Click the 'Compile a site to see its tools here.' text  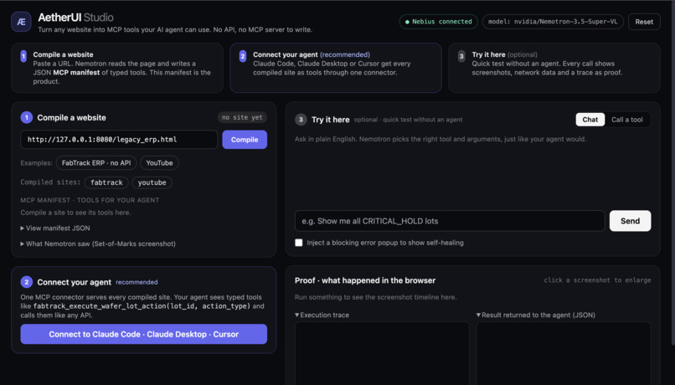click(x=75, y=213)
